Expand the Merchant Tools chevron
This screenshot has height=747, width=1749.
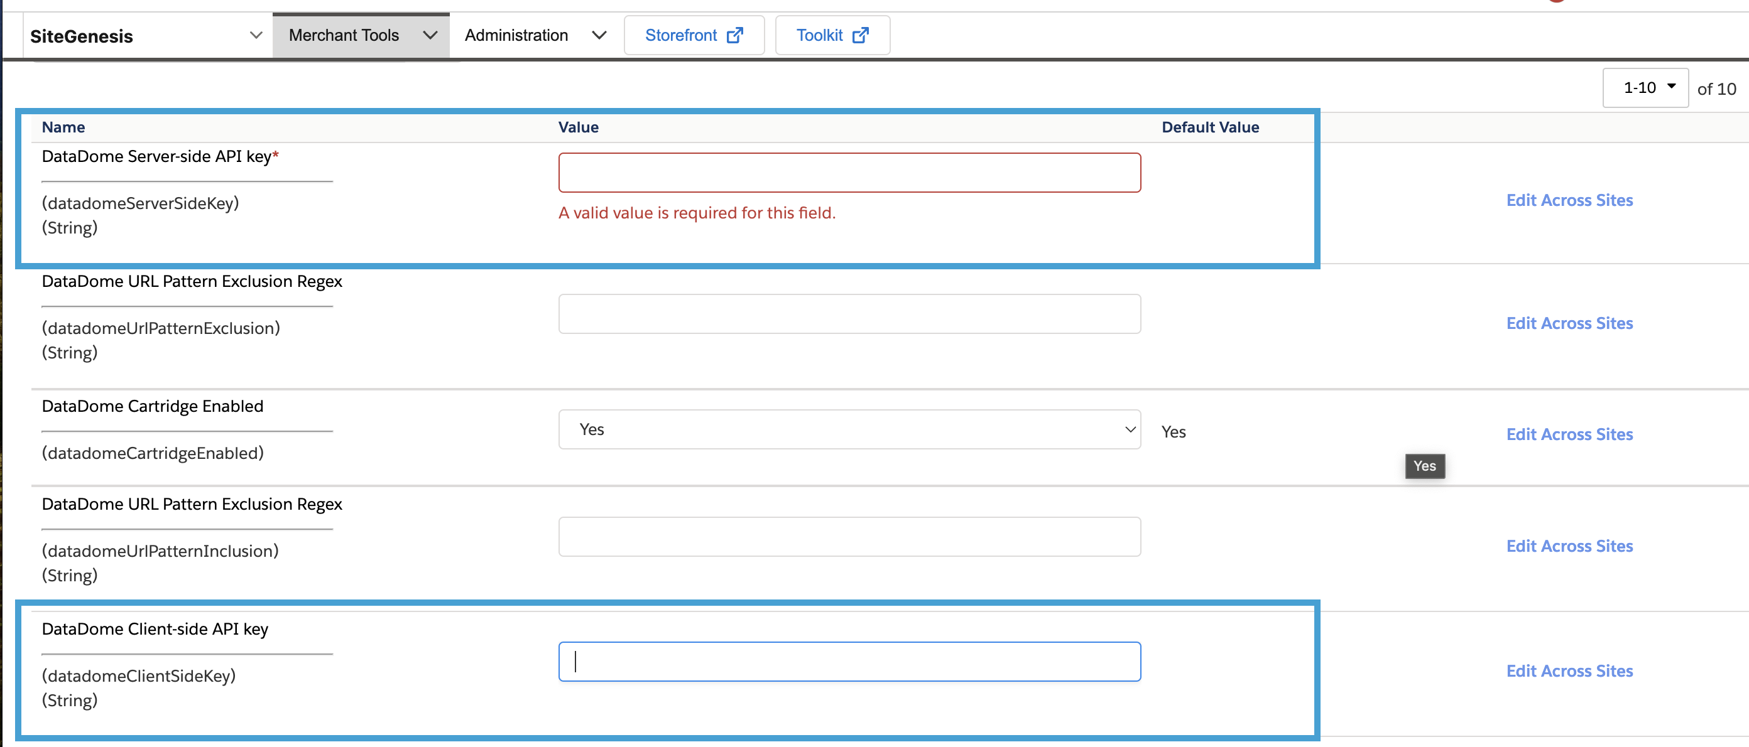[430, 35]
